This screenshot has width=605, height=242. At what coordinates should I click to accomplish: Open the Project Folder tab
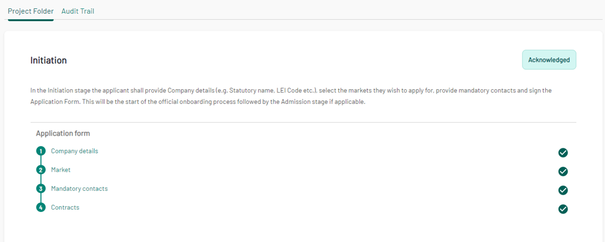pos(31,11)
